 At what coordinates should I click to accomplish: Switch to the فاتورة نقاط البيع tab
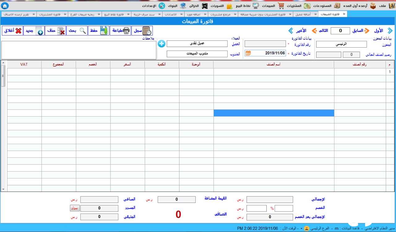(x=116, y=14)
